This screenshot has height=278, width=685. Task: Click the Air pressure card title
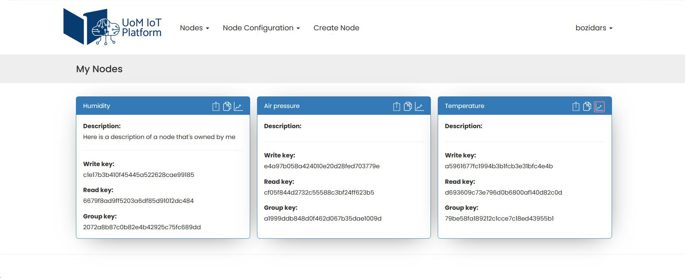pos(282,106)
